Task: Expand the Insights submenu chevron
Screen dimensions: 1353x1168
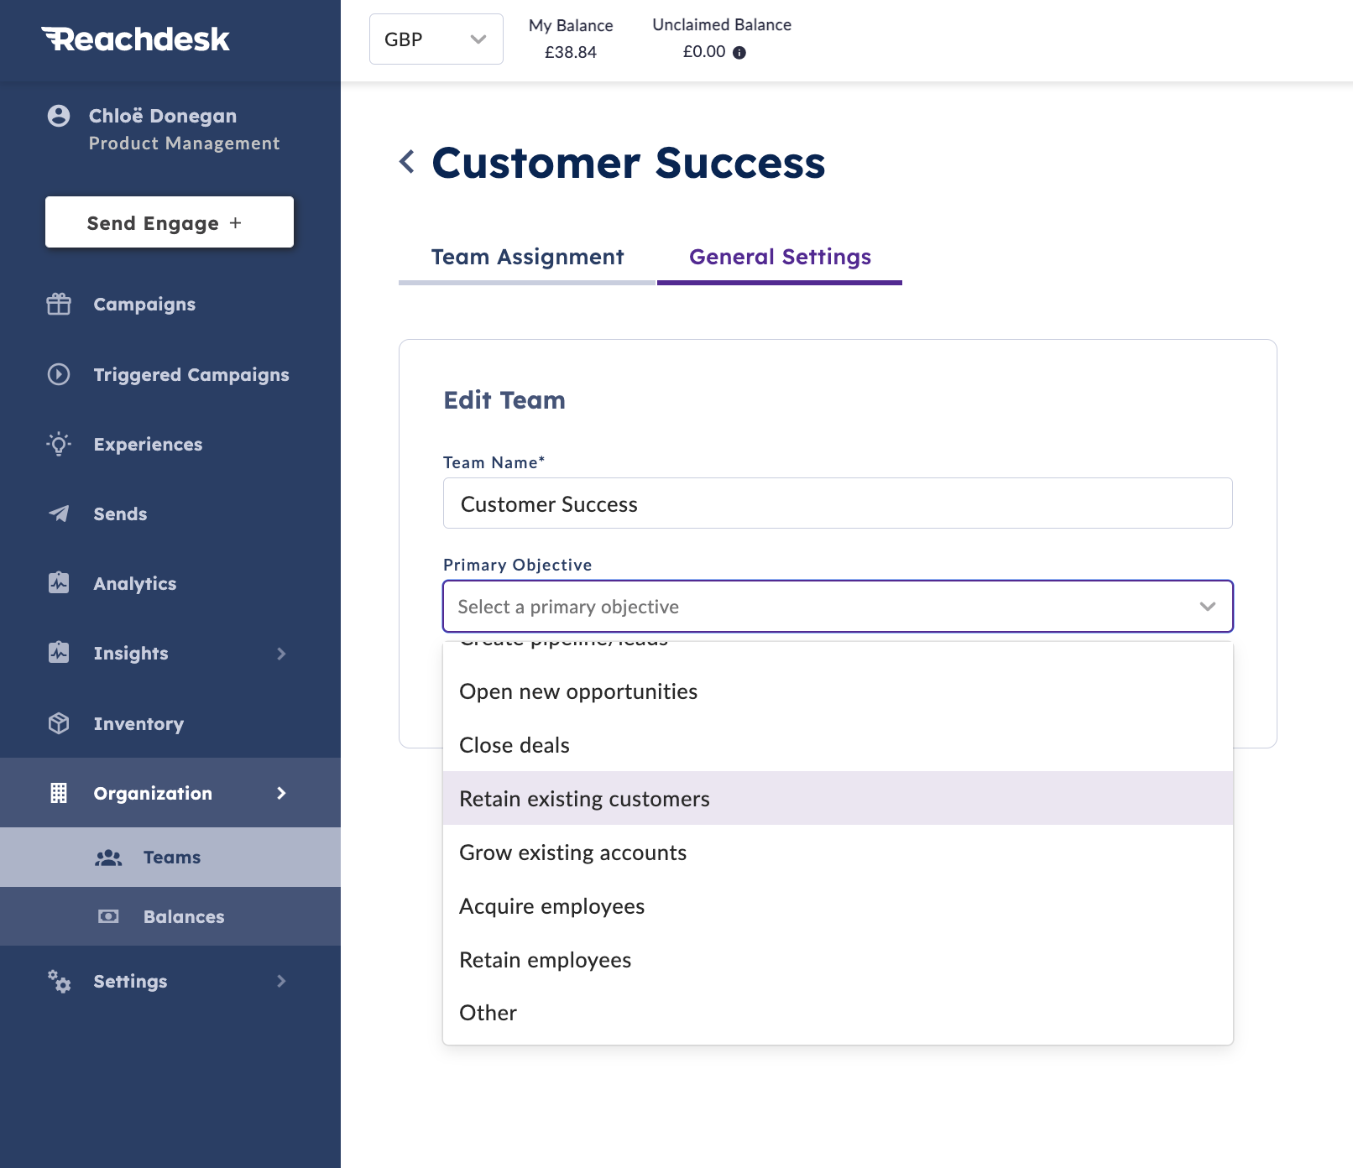Action: click(281, 654)
